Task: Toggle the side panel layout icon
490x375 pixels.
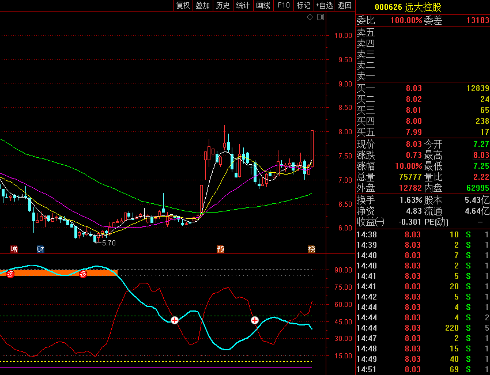Action: pos(321,17)
